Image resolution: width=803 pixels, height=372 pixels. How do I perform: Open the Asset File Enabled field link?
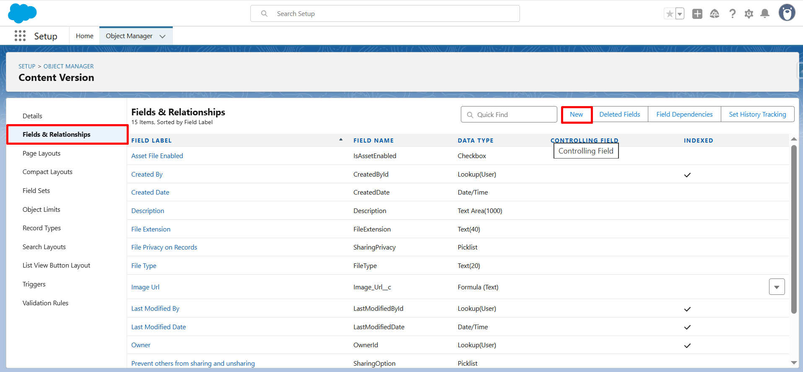(157, 156)
